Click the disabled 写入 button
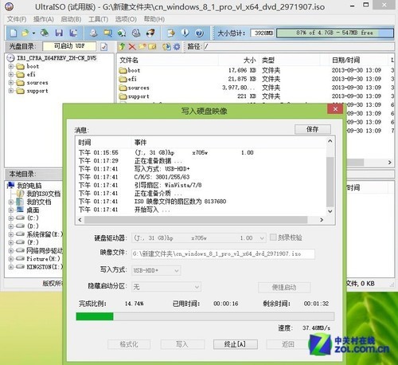Viewport: 398px width, 365px height. click(182, 344)
